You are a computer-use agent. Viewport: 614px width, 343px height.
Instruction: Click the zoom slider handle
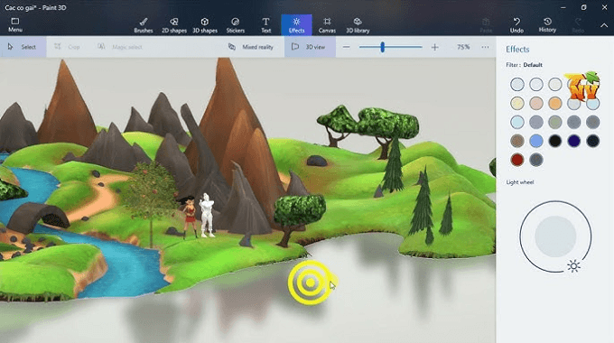click(x=383, y=47)
